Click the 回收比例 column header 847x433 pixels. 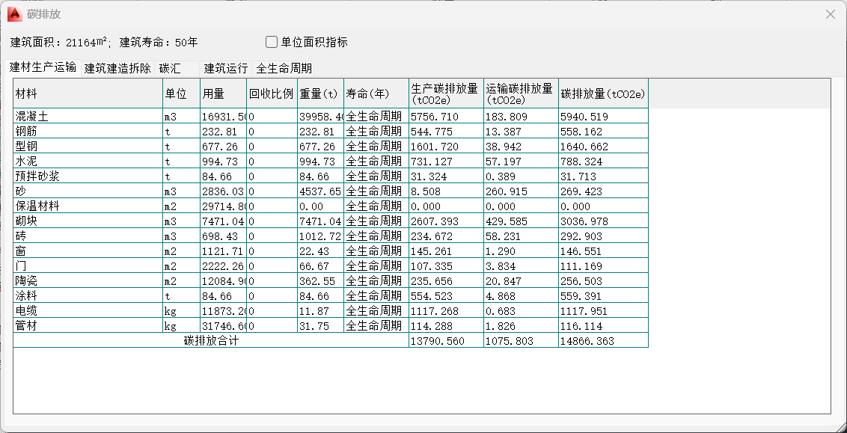click(272, 93)
